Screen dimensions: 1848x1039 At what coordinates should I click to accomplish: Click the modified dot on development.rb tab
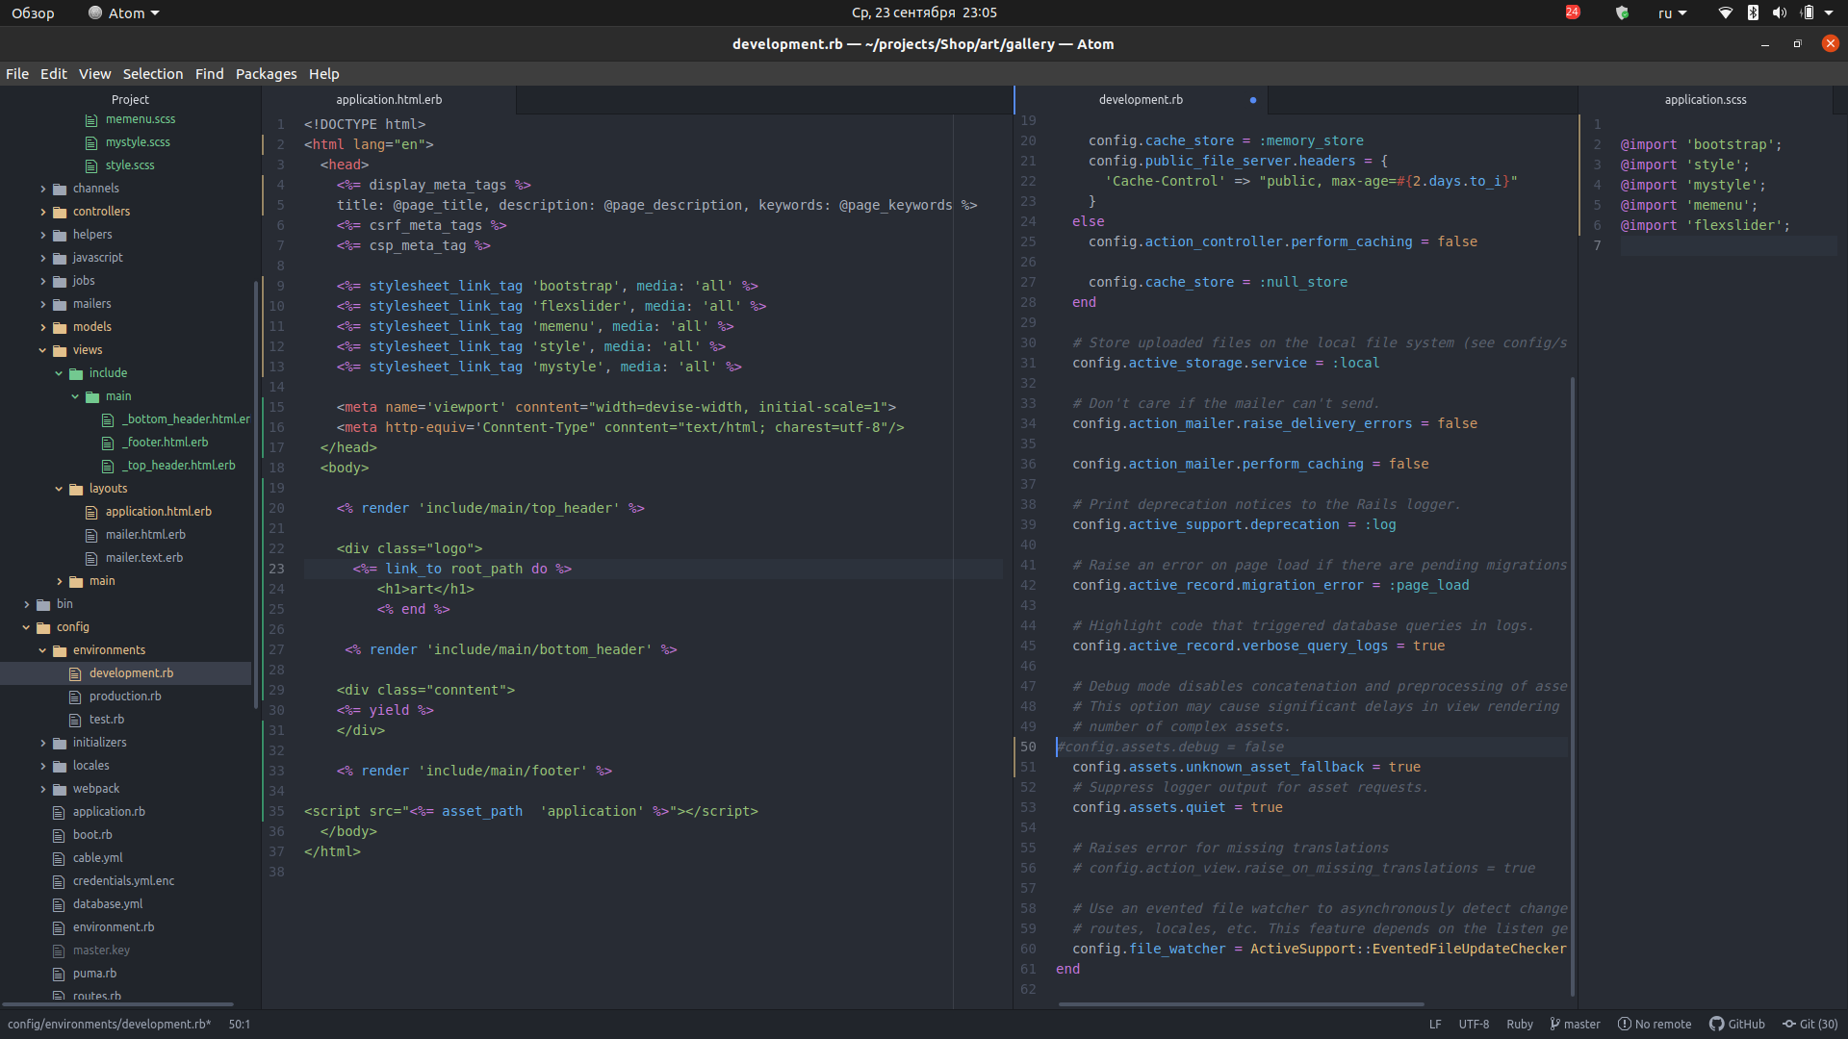point(1252,100)
